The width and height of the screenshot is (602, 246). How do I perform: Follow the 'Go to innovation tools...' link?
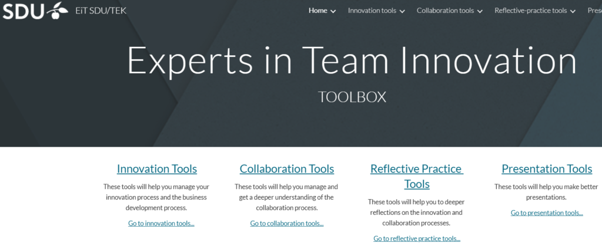coord(161,223)
